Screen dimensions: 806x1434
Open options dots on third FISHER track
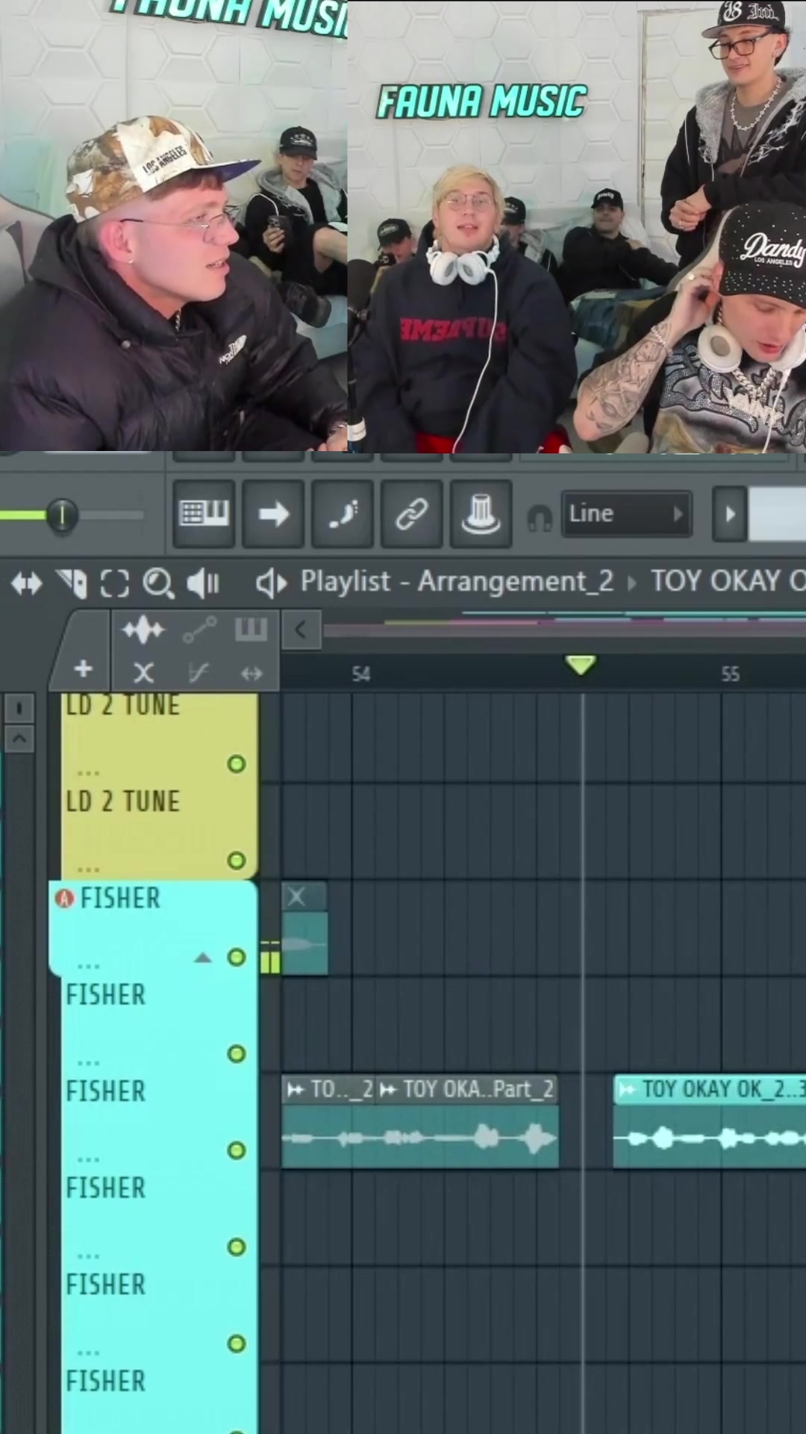pos(88,1160)
